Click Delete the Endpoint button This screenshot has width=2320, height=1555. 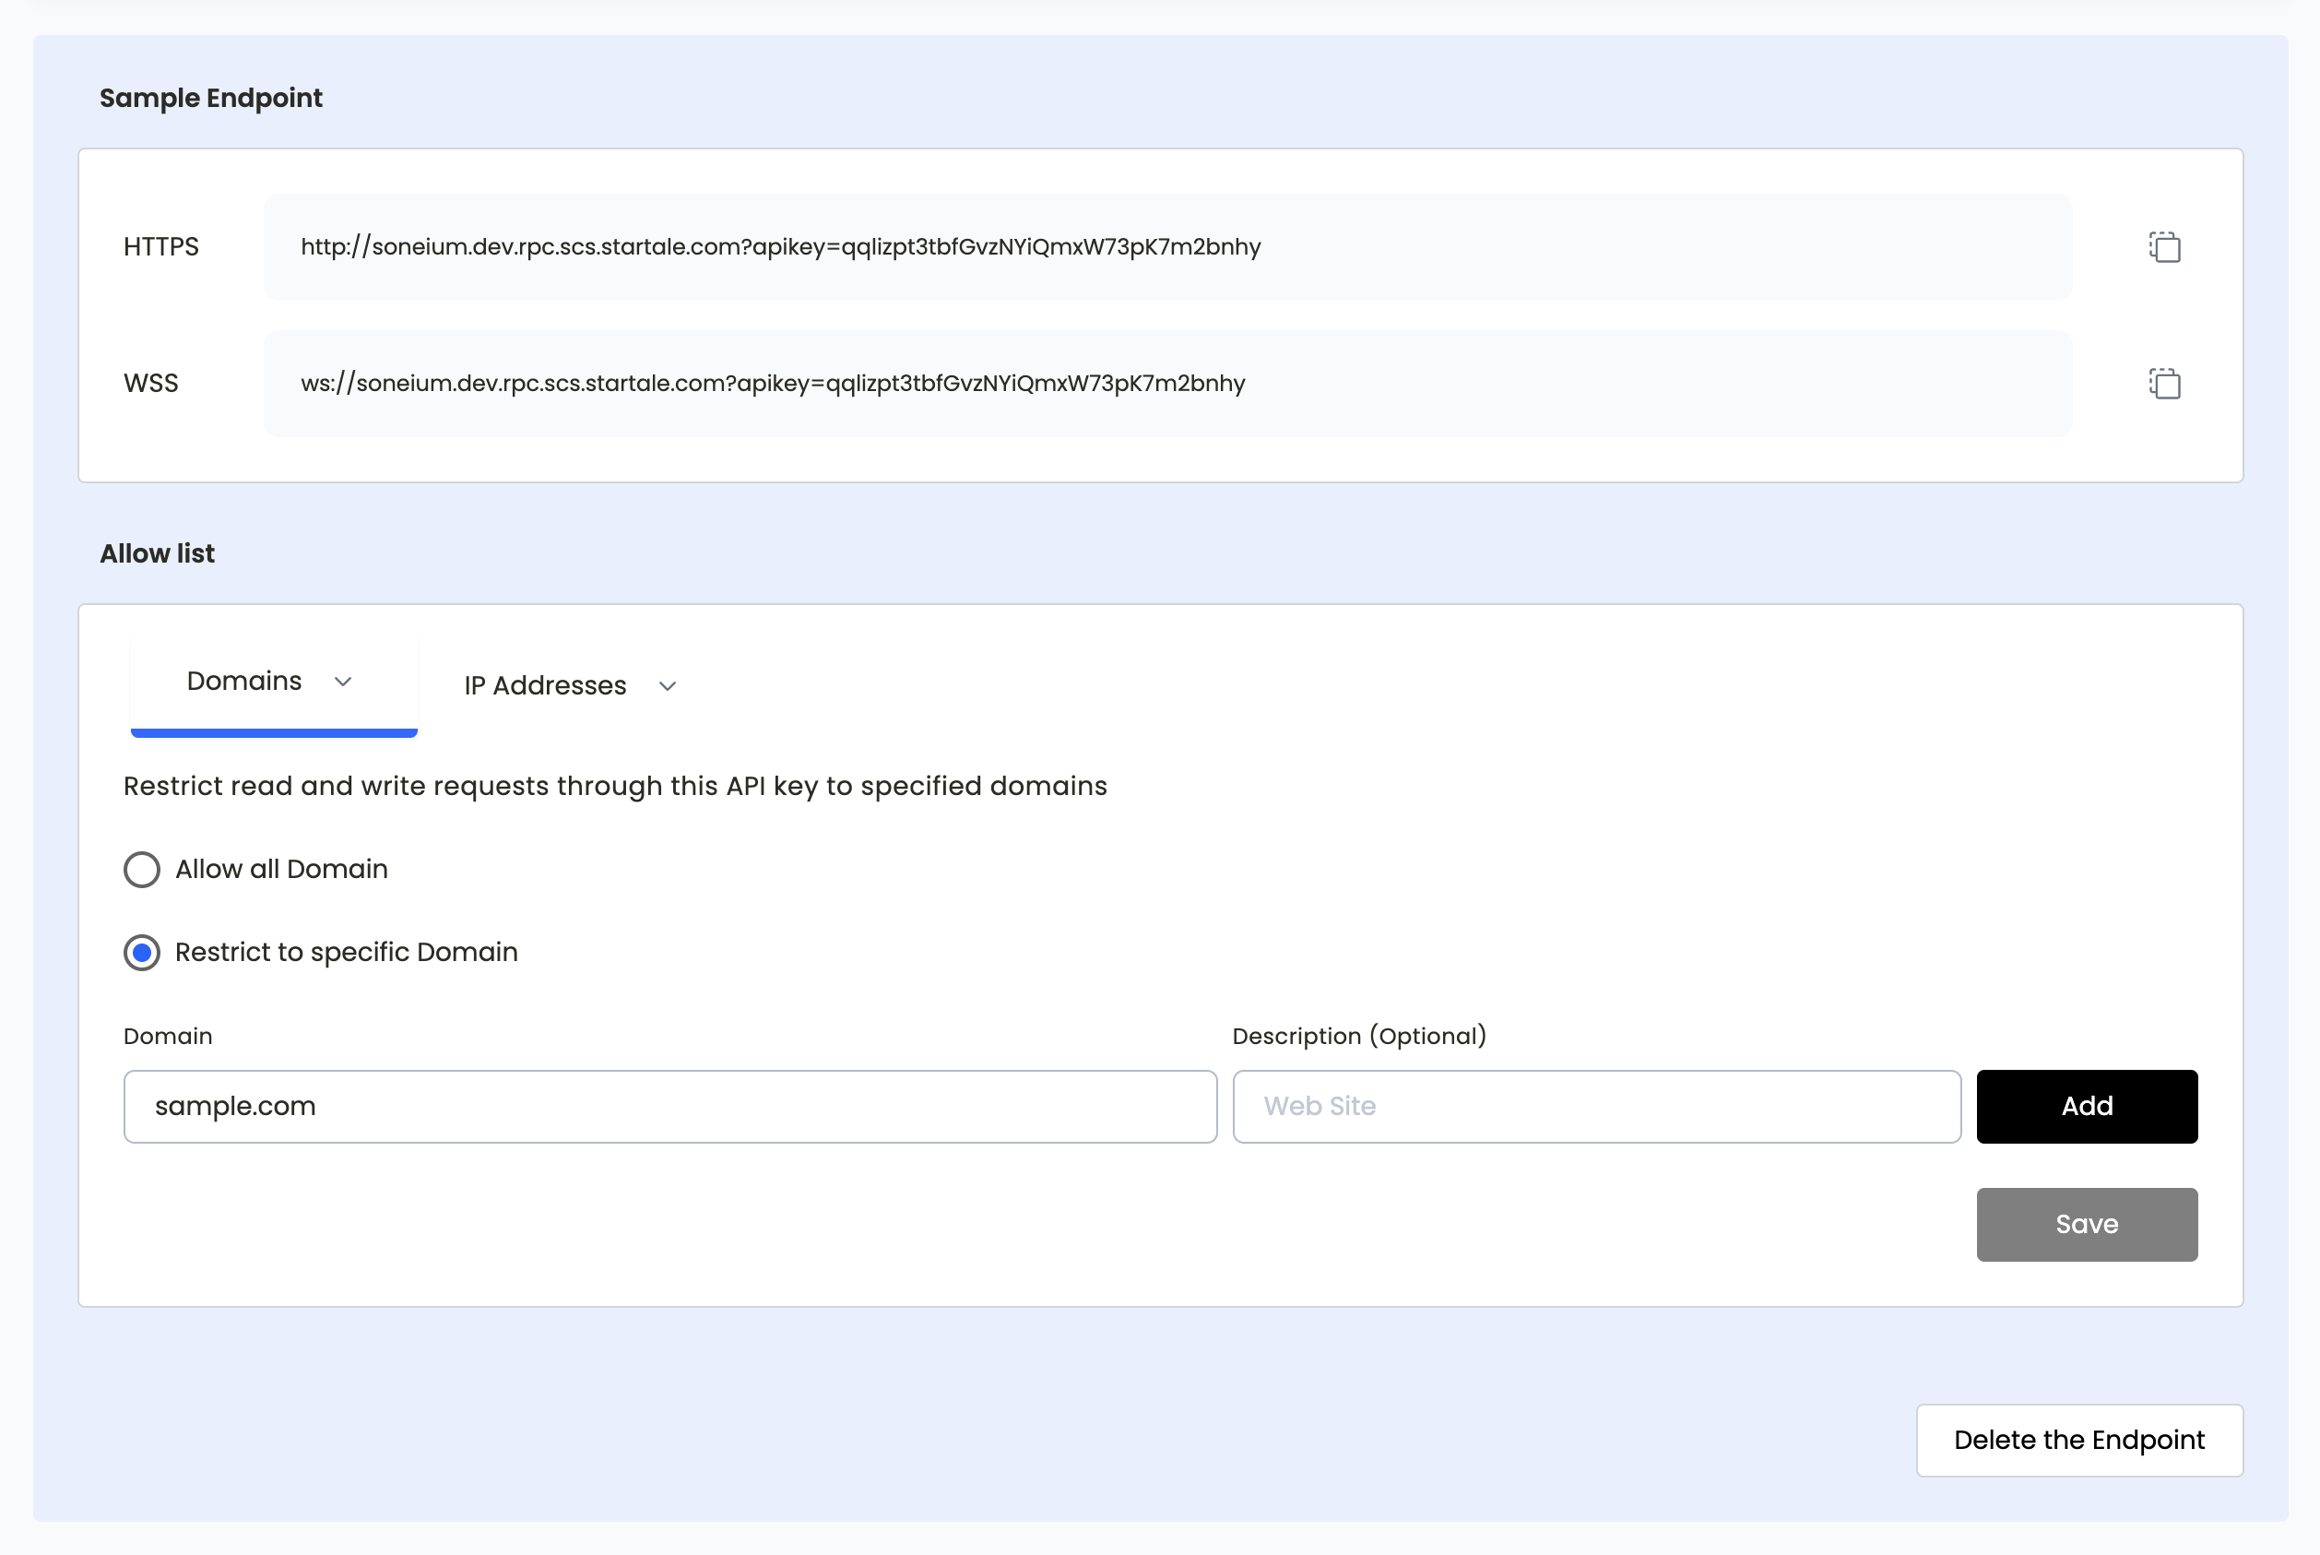2078,1440
